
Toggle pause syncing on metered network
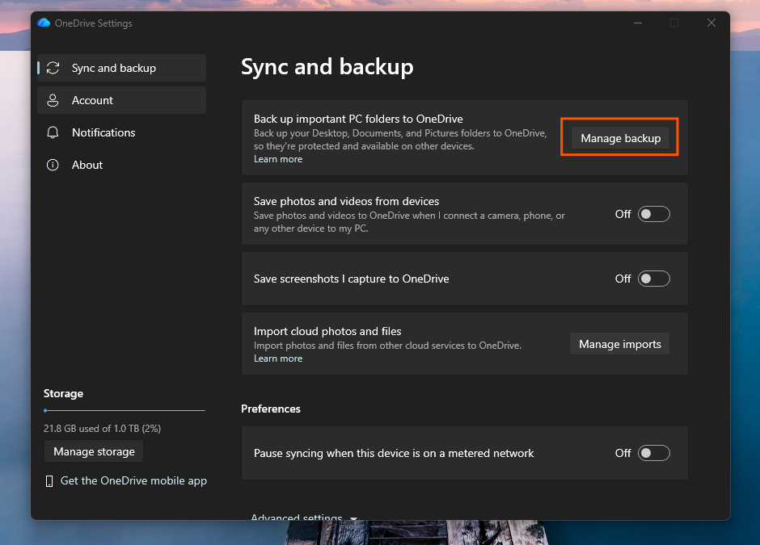coord(653,453)
